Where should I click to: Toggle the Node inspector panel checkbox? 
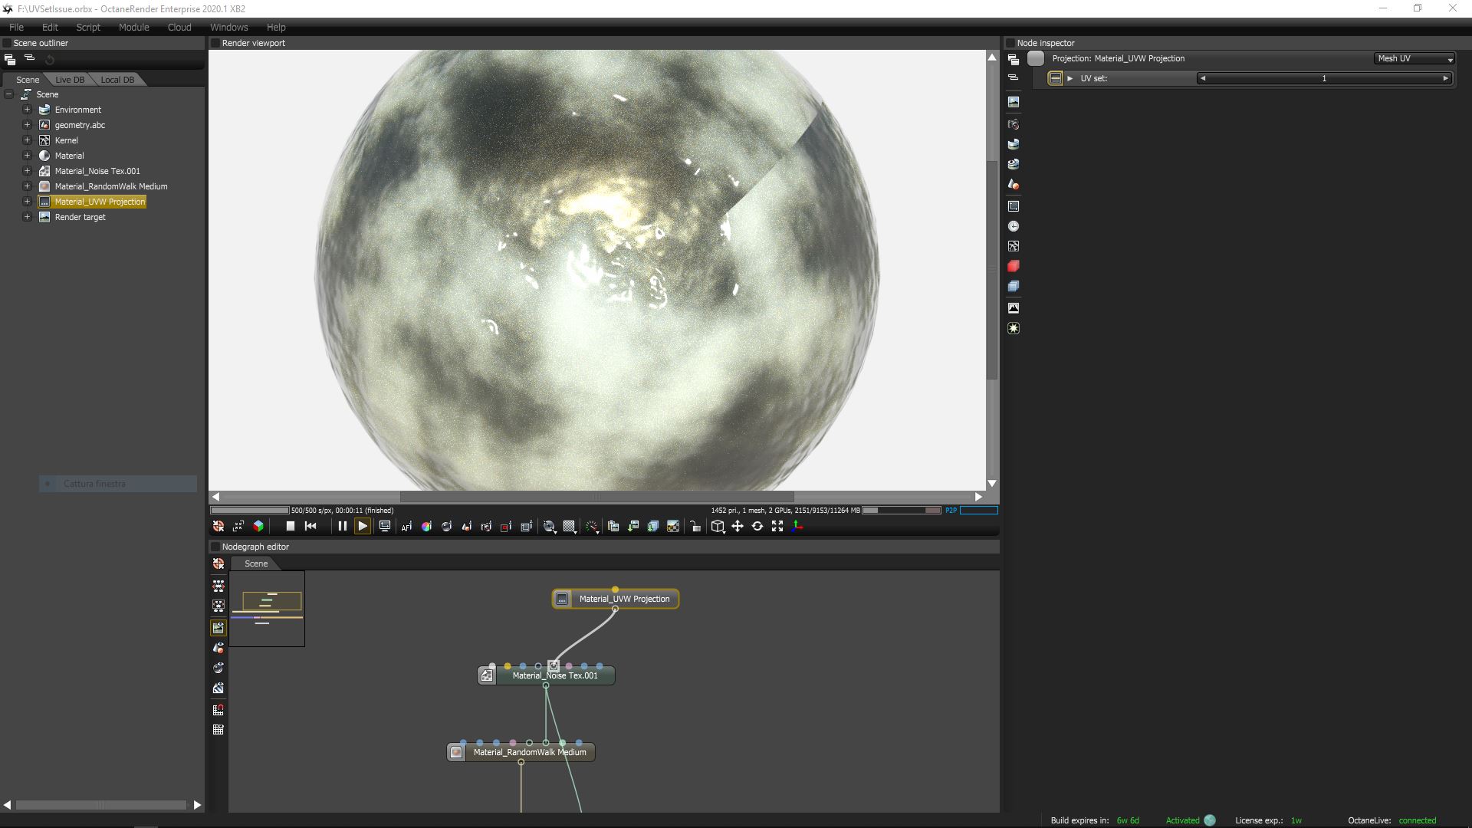click(1010, 43)
